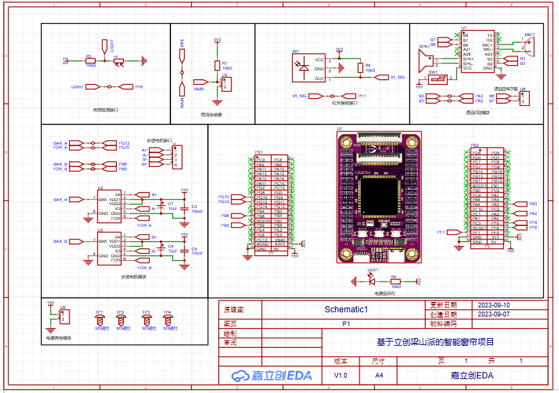559x393 pixels.
Task: Click the page name P1
Action: coord(346,324)
